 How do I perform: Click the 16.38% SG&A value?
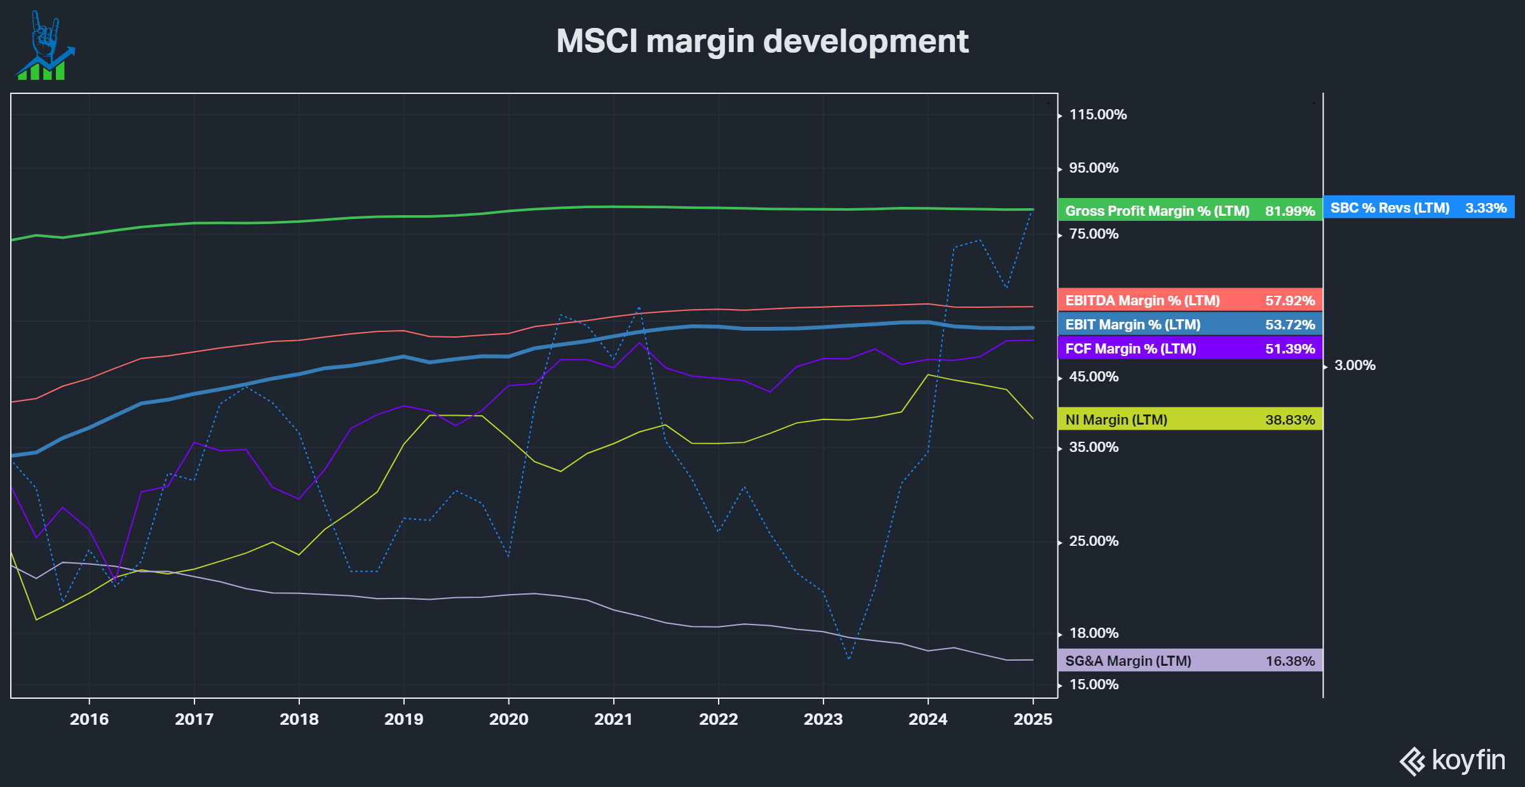click(x=1290, y=661)
